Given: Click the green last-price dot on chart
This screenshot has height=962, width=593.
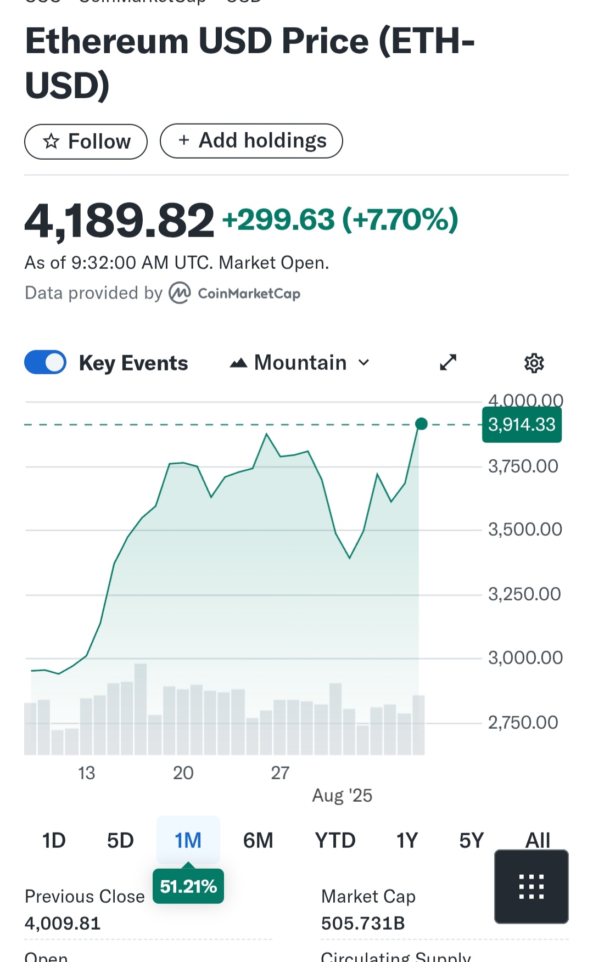Looking at the screenshot, I should pos(421,424).
